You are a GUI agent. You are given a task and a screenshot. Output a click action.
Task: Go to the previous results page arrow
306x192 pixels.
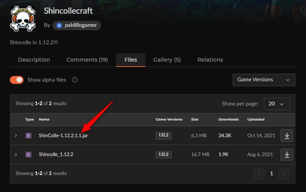(x=259, y=174)
